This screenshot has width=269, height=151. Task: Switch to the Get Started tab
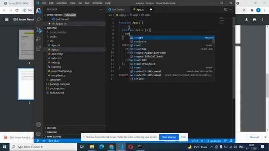(118, 9)
